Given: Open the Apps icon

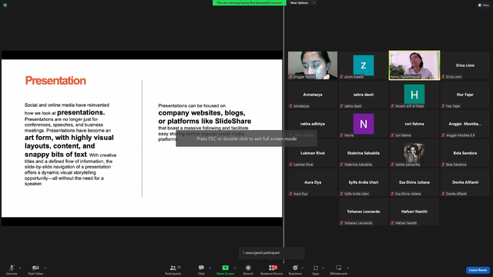Looking at the screenshot, I should pyautogui.click(x=316, y=268).
